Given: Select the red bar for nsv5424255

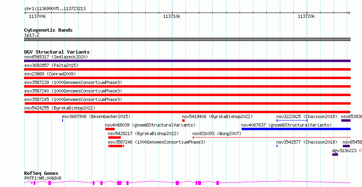Looking at the screenshot, I should pos(187,112).
